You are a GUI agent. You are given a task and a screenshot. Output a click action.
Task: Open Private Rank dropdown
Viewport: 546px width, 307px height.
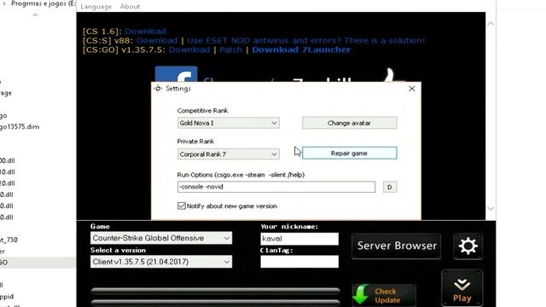[229, 153]
